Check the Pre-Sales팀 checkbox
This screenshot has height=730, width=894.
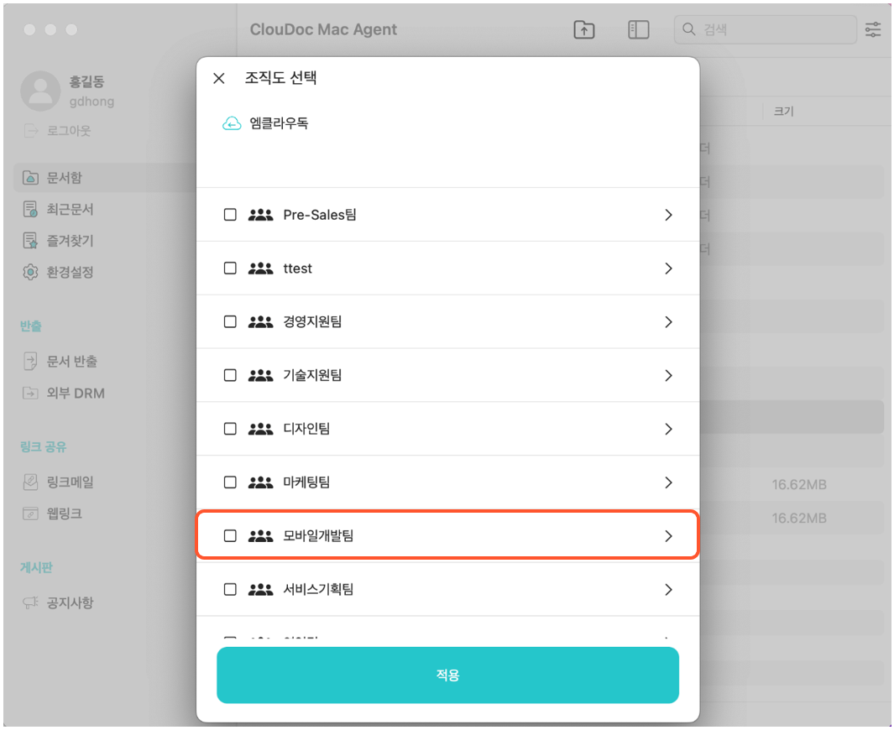pyautogui.click(x=230, y=215)
